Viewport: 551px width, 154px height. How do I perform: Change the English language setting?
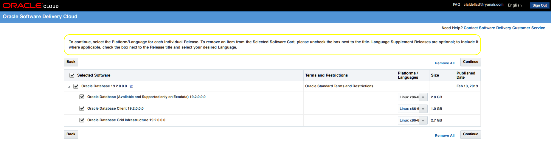click(x=515, y=5)
